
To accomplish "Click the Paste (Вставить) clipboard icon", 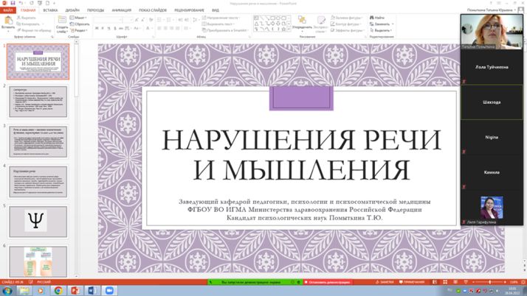I will [8, 21].
